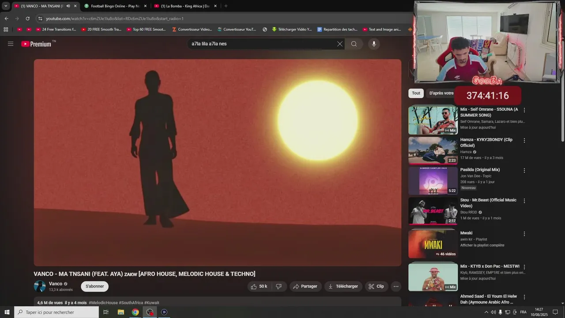Open the YouTube guide hamburger menu
The width and height of the screenshot is (565, 318).
pyautogui.click(x=11, y=44)
